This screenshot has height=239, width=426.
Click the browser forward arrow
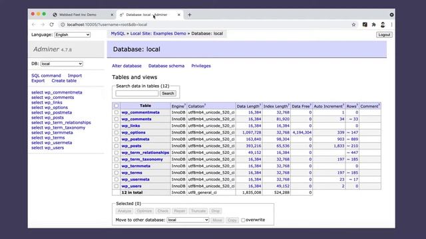[43, 25]
